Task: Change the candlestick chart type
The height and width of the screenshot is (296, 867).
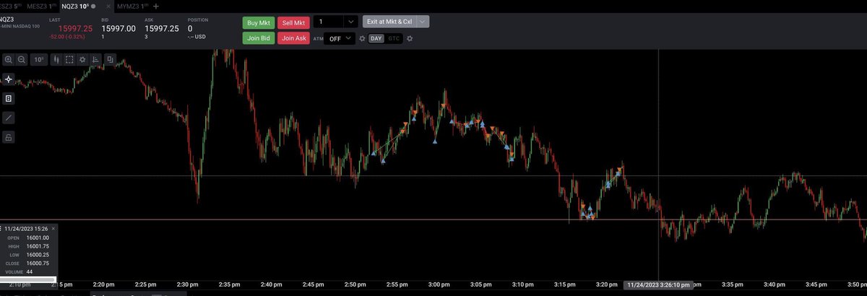Action: [56, 59]
